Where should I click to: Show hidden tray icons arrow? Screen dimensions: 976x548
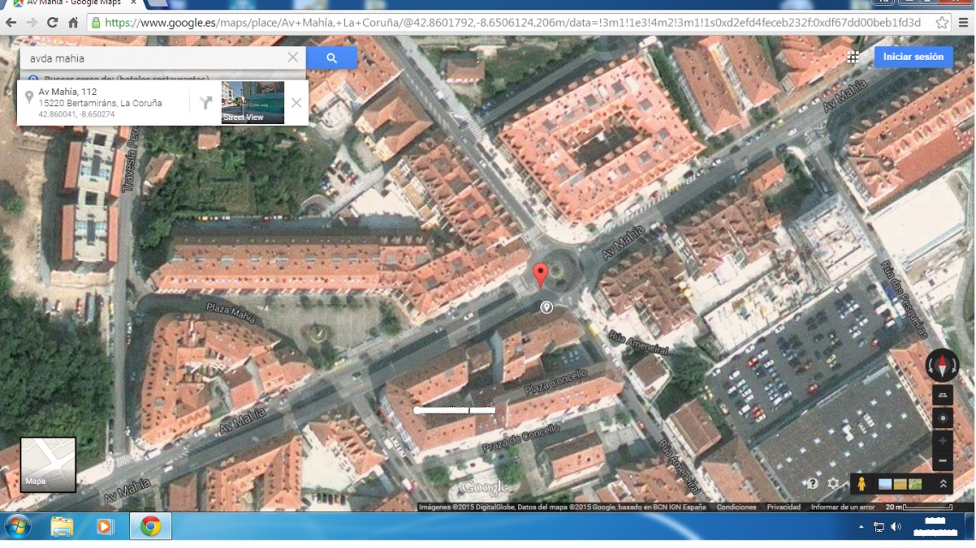860,527
